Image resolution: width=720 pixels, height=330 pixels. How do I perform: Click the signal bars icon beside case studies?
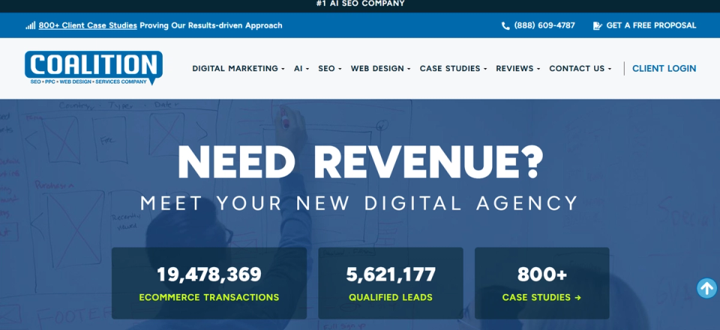tap(30, 25)
